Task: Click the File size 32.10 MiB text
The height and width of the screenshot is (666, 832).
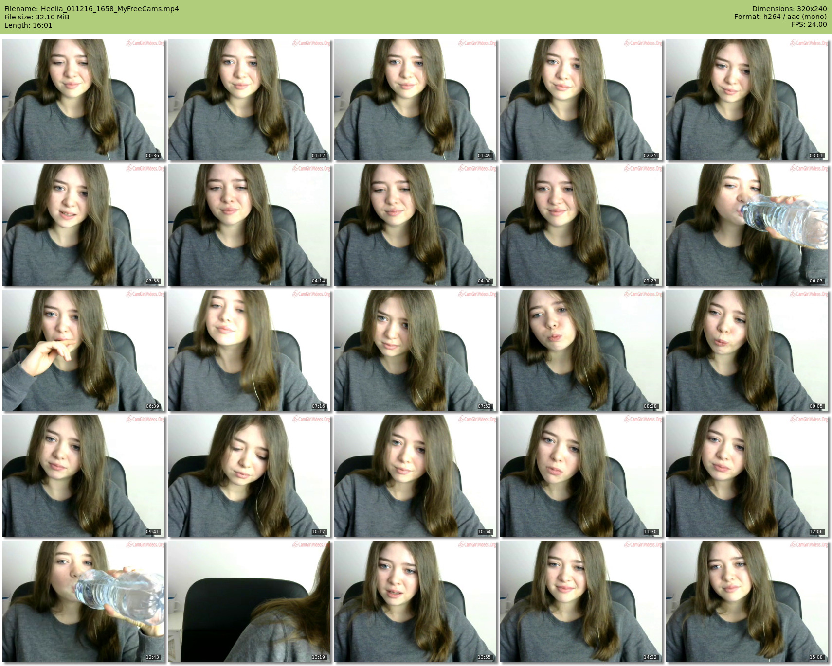Action: point(37,17)
